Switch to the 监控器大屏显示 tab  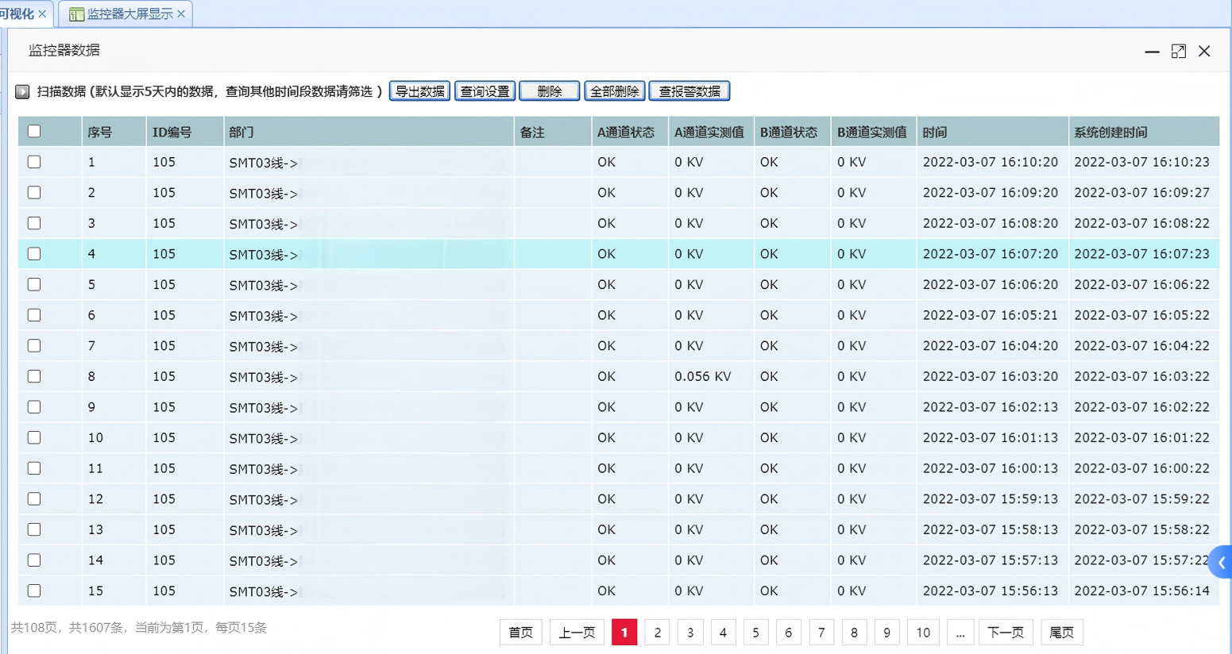pos(129,14)
